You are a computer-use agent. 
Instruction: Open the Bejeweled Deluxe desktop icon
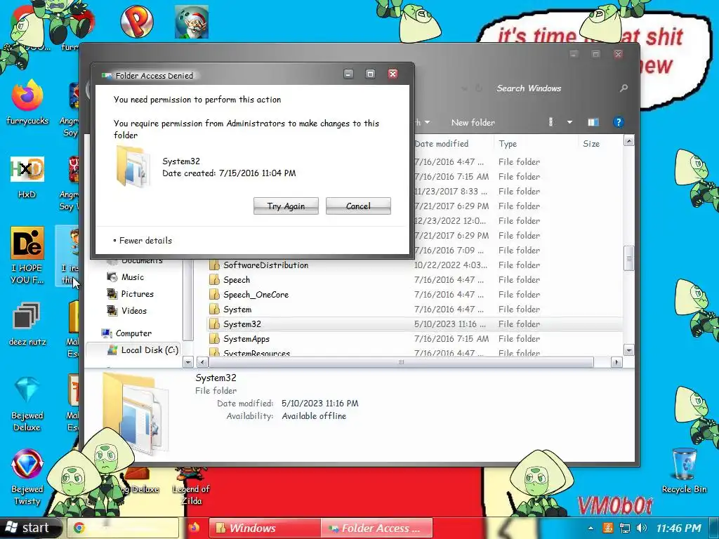coord(27,404)
